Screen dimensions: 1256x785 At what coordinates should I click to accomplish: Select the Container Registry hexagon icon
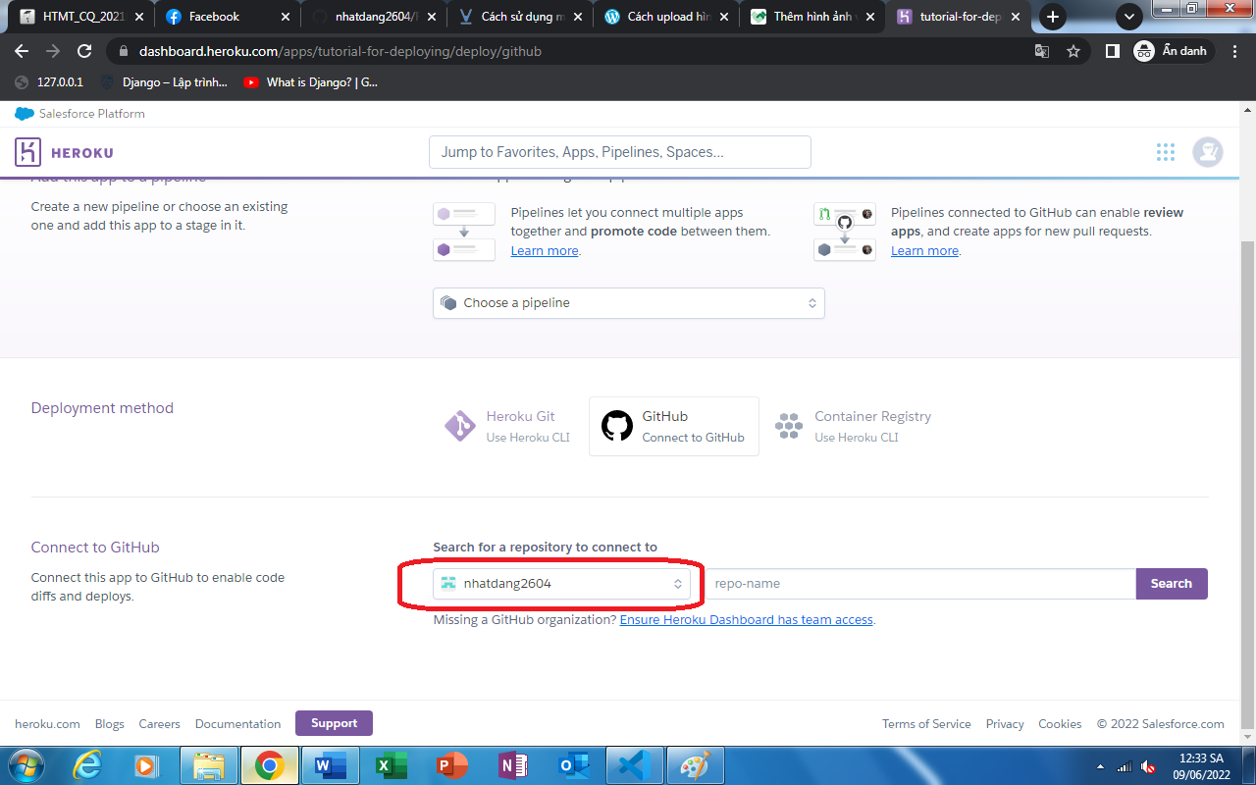point(789,426)
